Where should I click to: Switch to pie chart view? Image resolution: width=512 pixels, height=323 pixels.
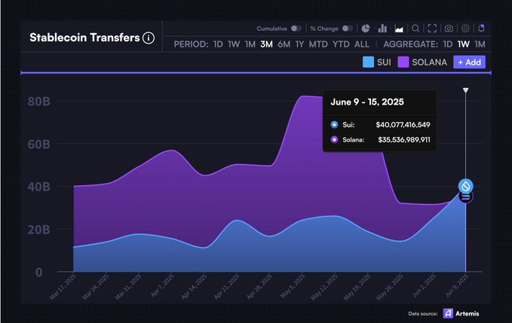click(x=366, y=29)
